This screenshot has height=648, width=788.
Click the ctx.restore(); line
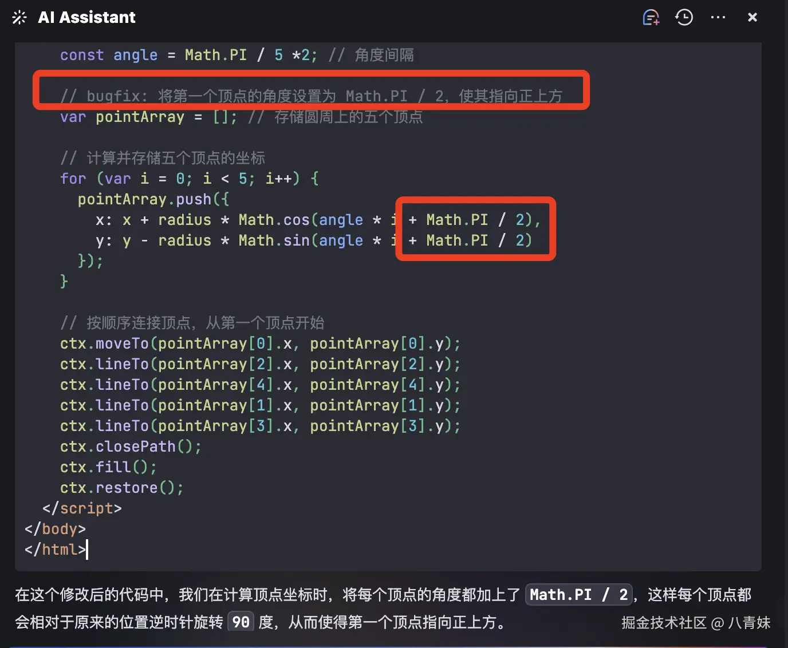(x=122, y=488)
